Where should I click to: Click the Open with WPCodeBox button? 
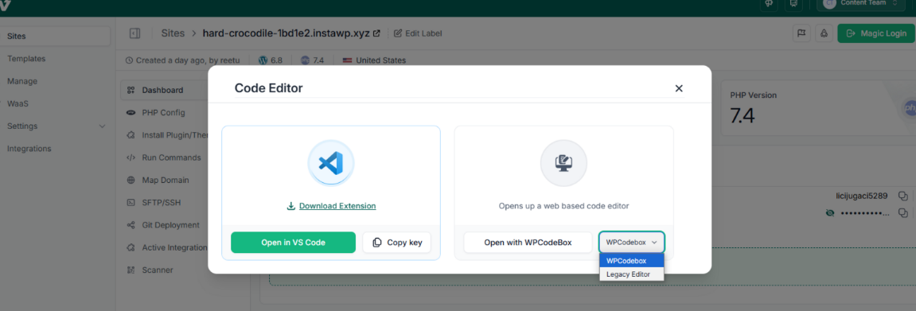528,242
